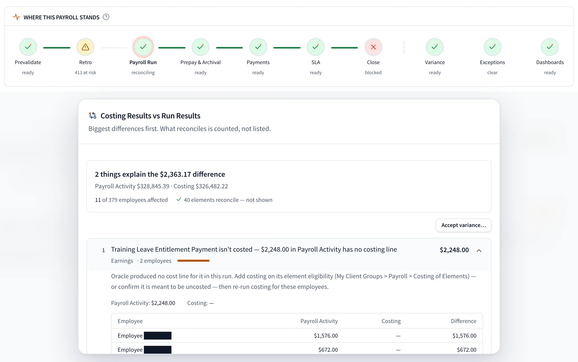Click the Payroll Activity $328,845.39 summary line
The width and height of the screenshot is (578, 362).
pos(161,186)
